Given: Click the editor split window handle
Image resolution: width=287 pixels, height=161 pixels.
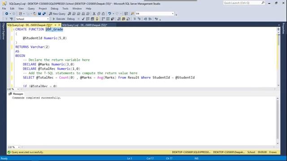Looking at the screenshot, I should click(x=278, y=29).
